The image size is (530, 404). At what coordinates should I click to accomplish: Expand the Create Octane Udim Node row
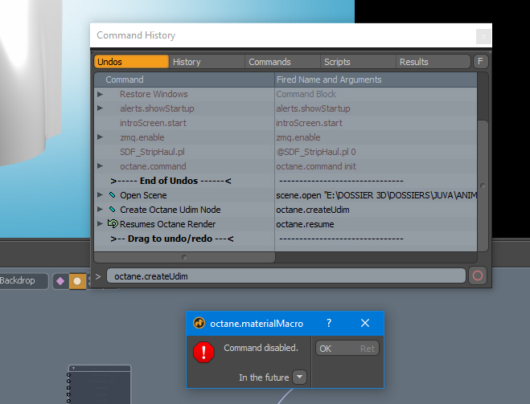(x=100, y=210)
